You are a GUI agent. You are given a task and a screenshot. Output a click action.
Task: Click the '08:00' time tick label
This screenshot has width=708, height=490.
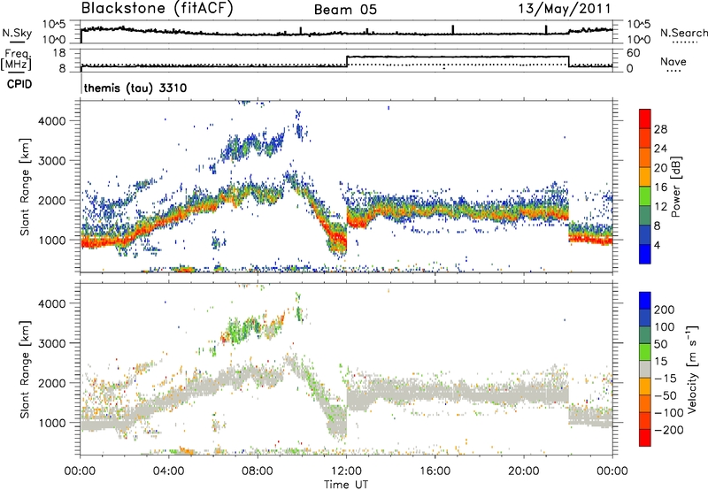click(258, 471)
